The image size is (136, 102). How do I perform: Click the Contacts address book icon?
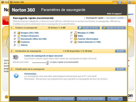pyautogui.click(x=19, y=42)
